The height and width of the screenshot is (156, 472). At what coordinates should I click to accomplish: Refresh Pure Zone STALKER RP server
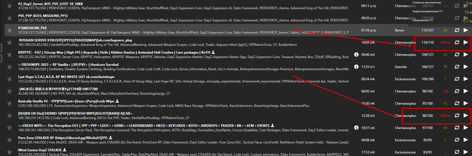coord(457,140)
